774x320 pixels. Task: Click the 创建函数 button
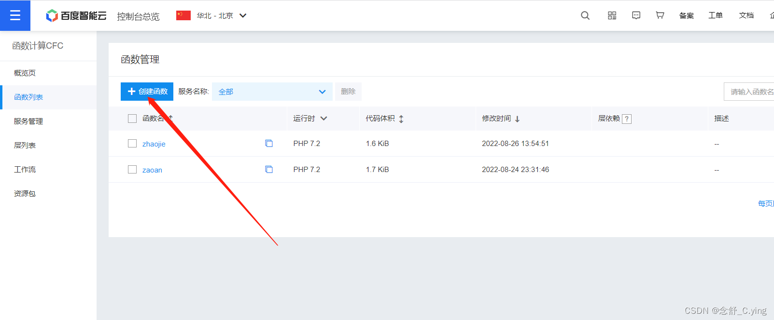tap(147, 92)
